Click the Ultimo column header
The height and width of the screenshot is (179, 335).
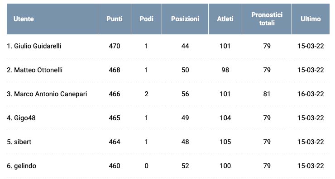[311, 19]
